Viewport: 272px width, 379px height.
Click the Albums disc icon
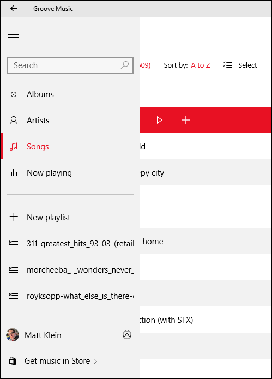14,94
